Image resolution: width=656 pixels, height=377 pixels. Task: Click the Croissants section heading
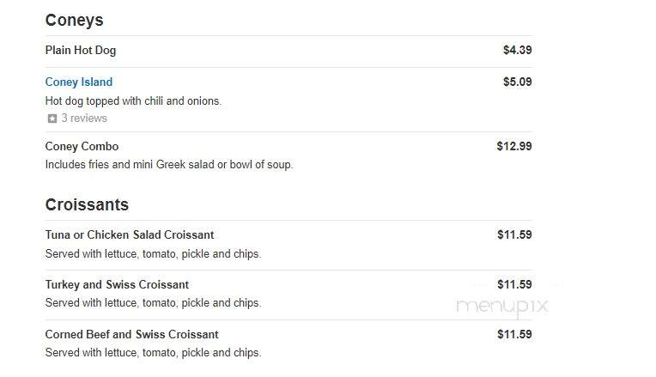click(x=87, y=204)
